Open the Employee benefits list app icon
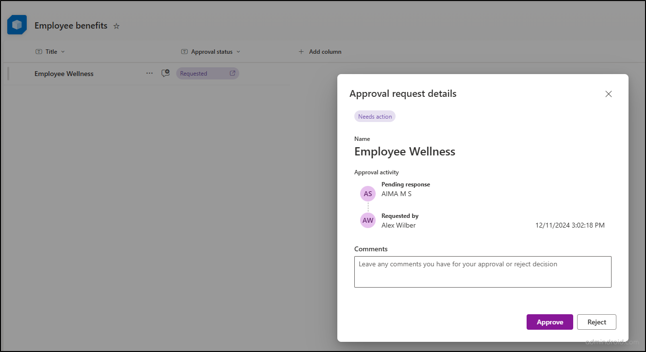The image size is (646, 352). [x=17, y=24]
